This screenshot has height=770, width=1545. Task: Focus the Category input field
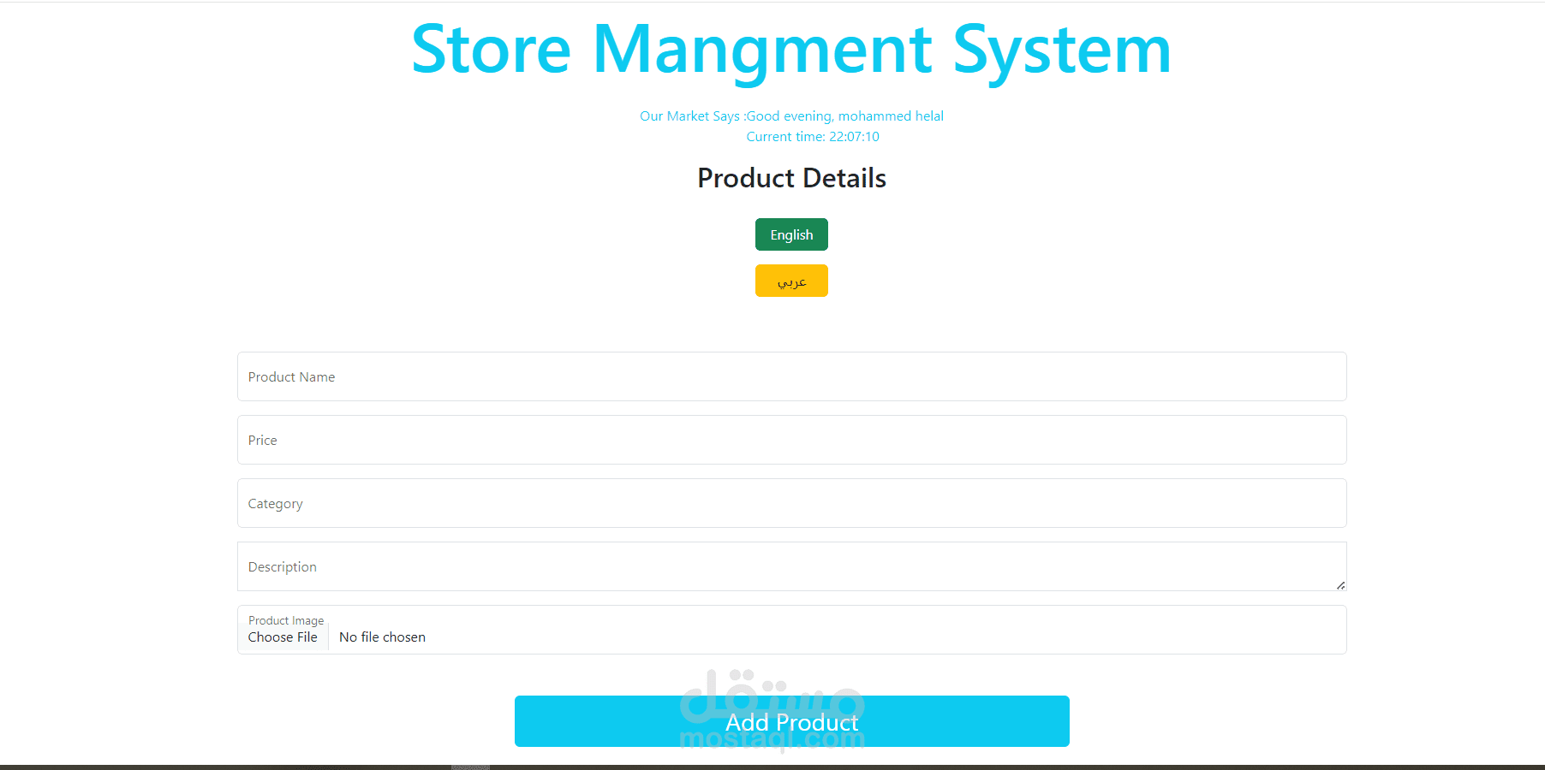(x=790, y=503)
